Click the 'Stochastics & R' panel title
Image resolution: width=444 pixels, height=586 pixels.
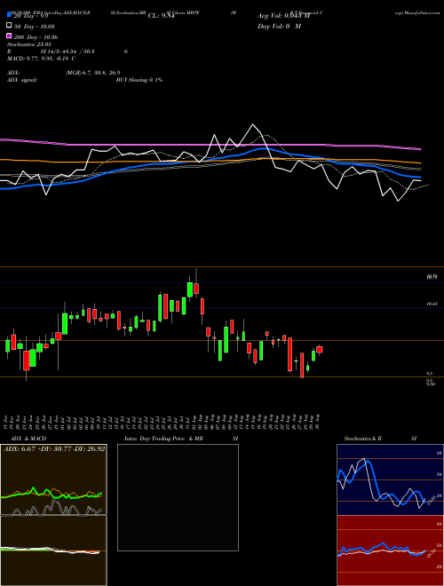[362, 439]
